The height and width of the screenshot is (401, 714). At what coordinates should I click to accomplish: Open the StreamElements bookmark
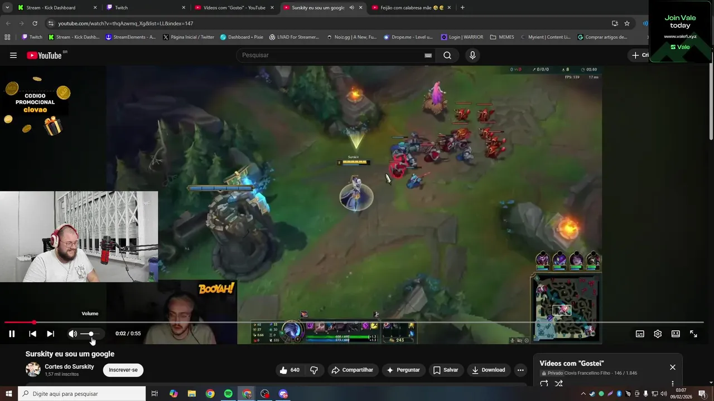coord(131,37)
